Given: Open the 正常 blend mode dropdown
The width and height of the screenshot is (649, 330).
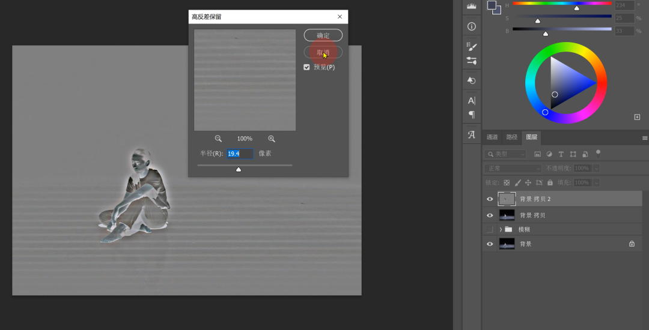Looking at the screenshot, I should (x=513, y=169).
